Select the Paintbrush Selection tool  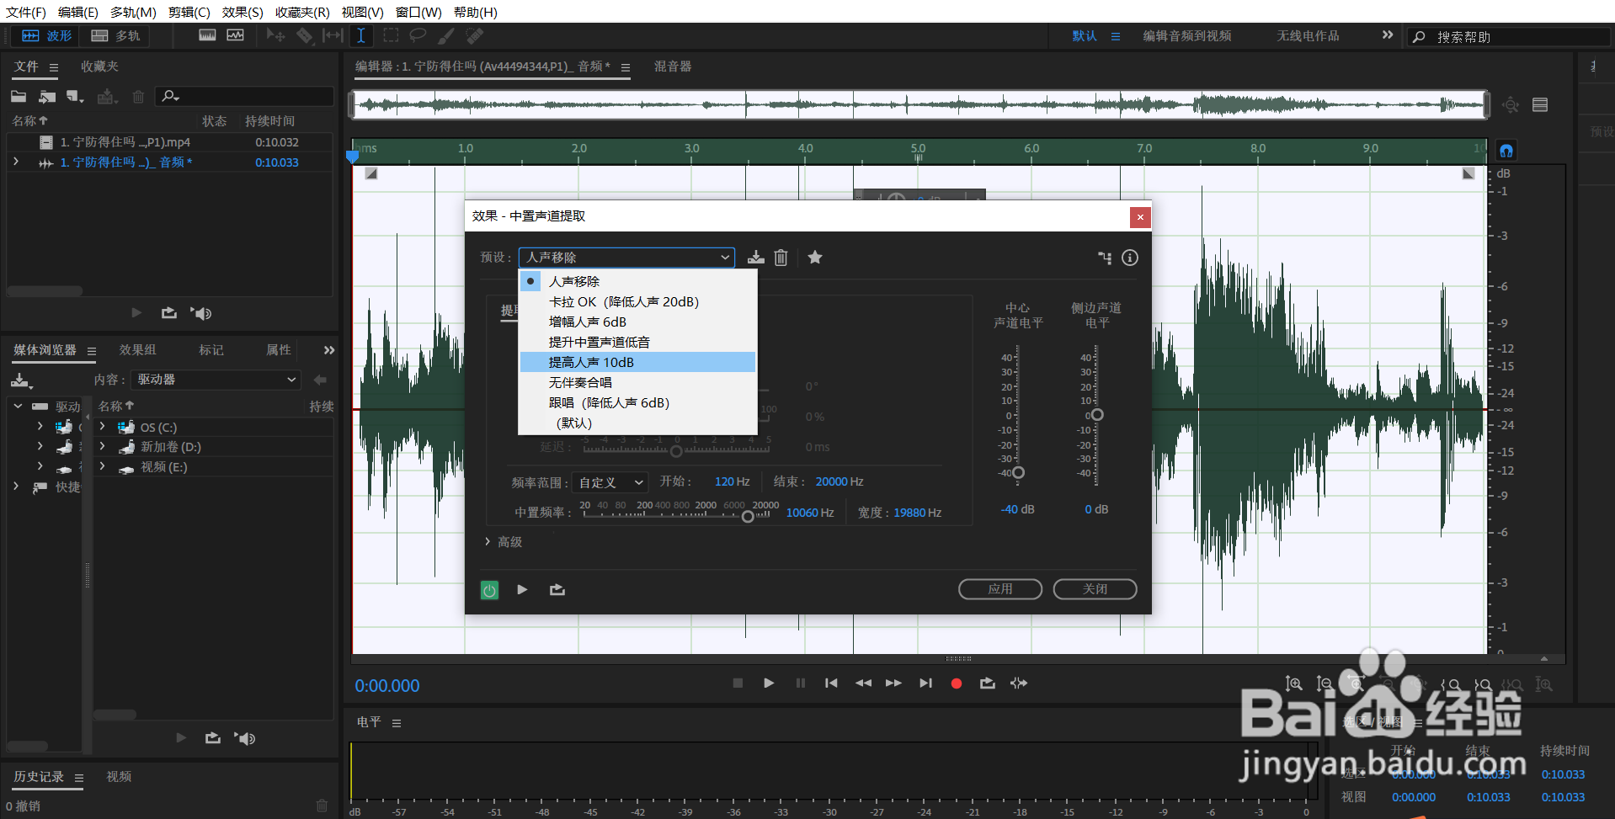coord(446,35)
